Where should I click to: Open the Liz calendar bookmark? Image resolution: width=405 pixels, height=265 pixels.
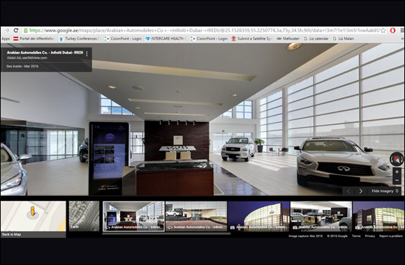(x=316, y=39)
